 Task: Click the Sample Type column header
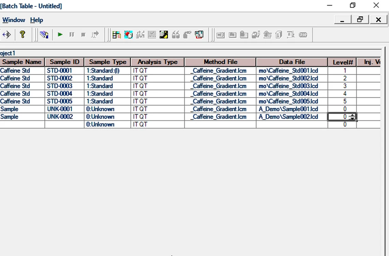pyautogui.click(x=108, y=62)
